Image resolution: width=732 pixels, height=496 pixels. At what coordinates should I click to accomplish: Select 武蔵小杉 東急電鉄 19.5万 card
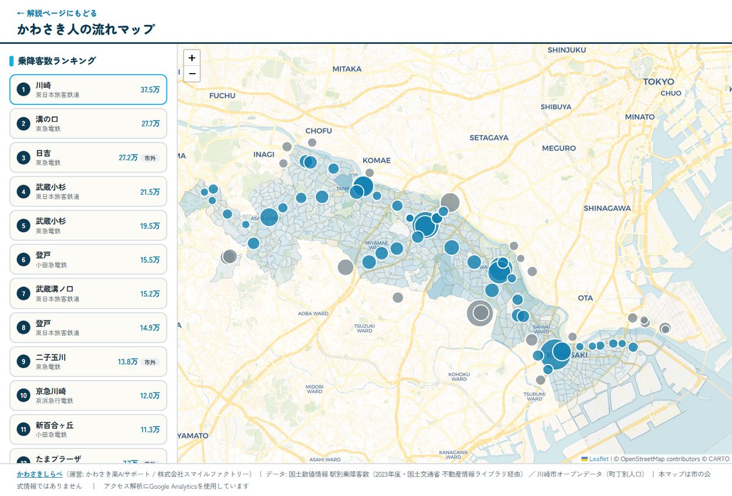click(x=88, y=225)
